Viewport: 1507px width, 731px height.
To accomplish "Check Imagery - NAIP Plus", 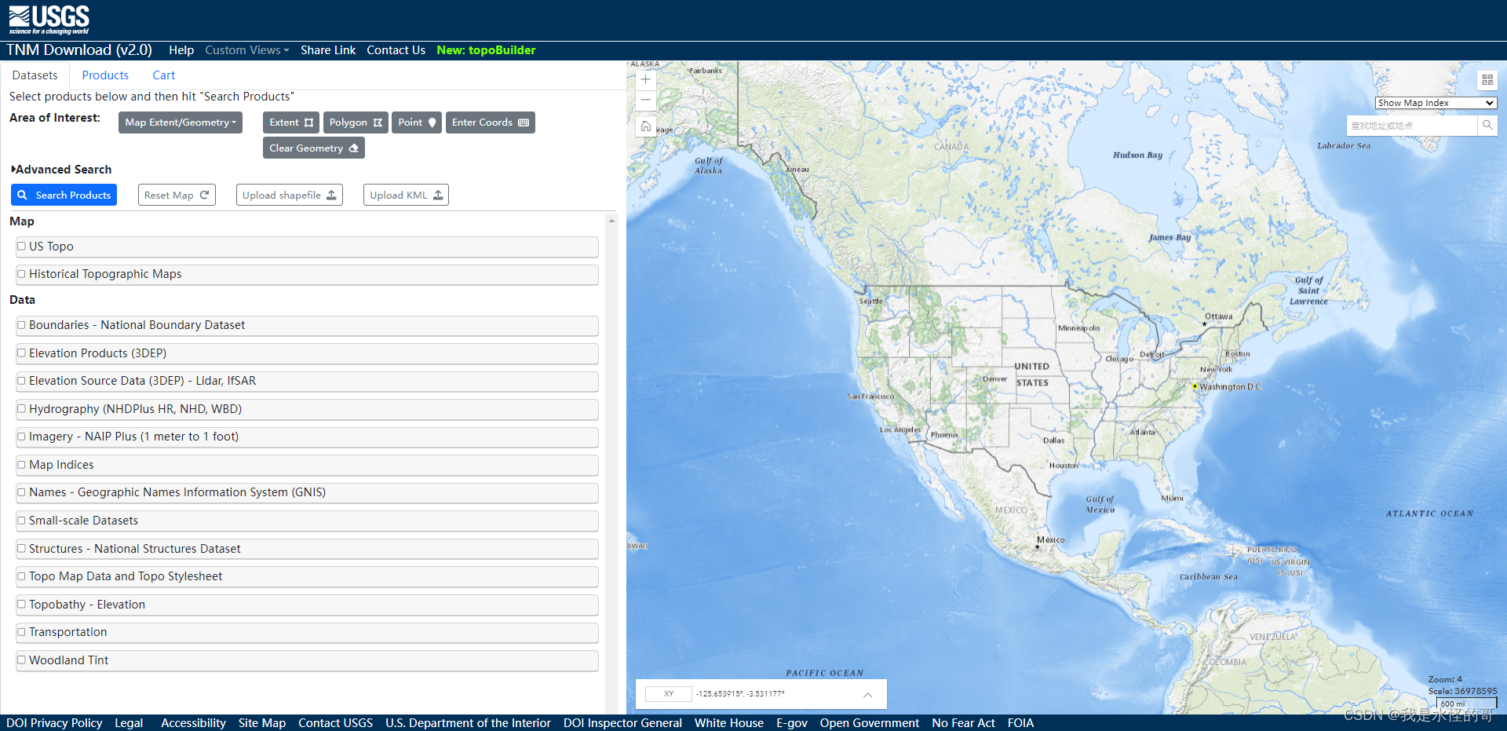I will click(x=22, y=437).
